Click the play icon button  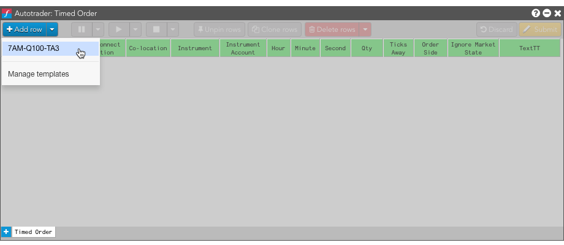coord(119,29)
